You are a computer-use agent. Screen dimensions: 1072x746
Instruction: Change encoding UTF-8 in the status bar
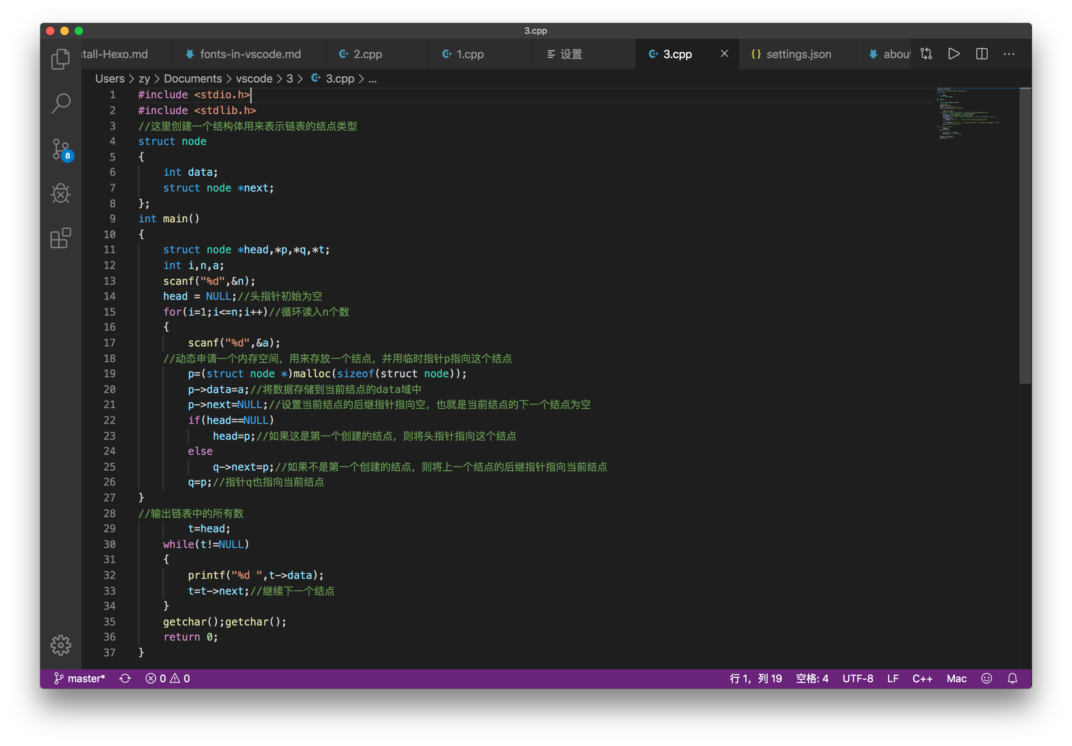858,678
